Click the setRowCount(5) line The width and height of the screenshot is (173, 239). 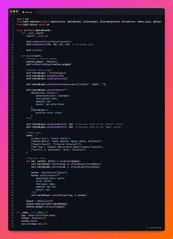pos(45,76)
